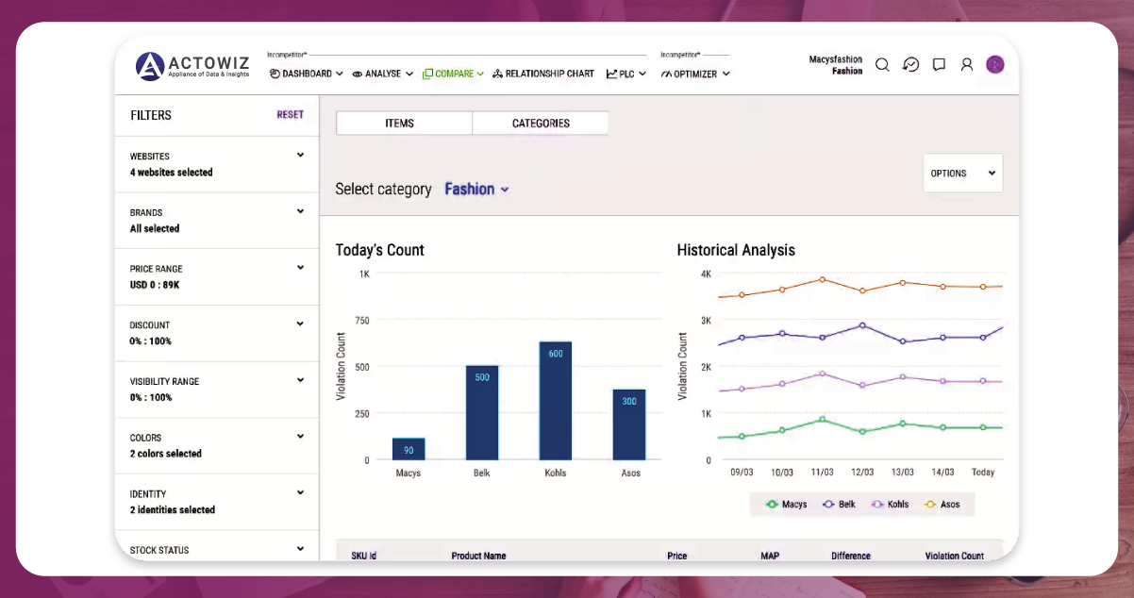Open the user profile icon
This screenshot has width=1134, height=598.
coord(967,65)
